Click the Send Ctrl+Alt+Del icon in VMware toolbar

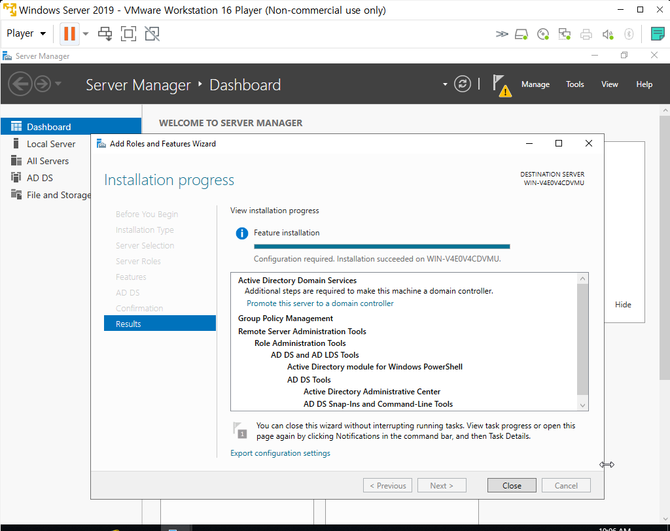105,34
